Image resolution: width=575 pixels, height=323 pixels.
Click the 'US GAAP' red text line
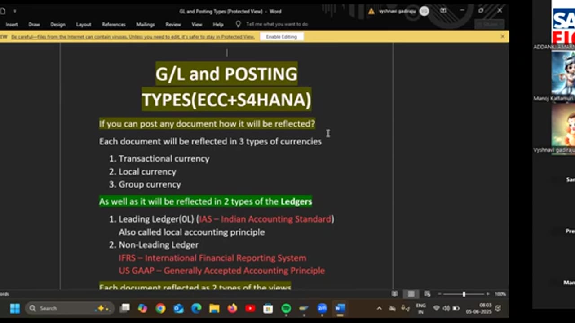tap(222, 271)
